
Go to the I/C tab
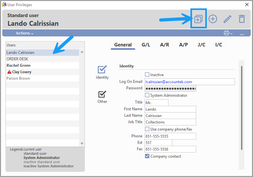(x=219, y=45)
